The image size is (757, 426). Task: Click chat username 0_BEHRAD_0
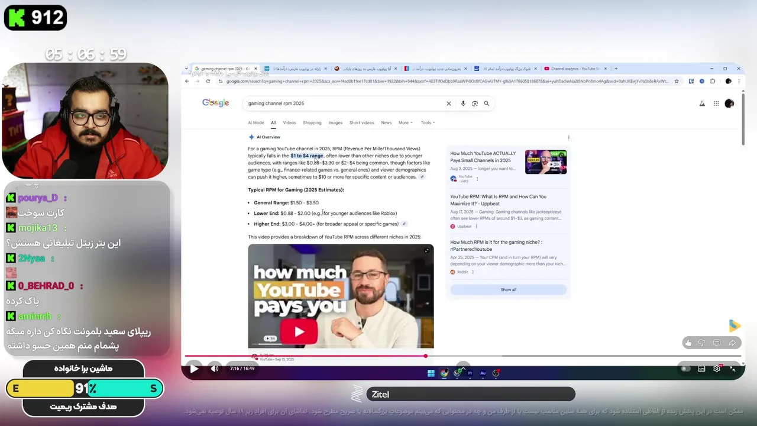[46, 286]
